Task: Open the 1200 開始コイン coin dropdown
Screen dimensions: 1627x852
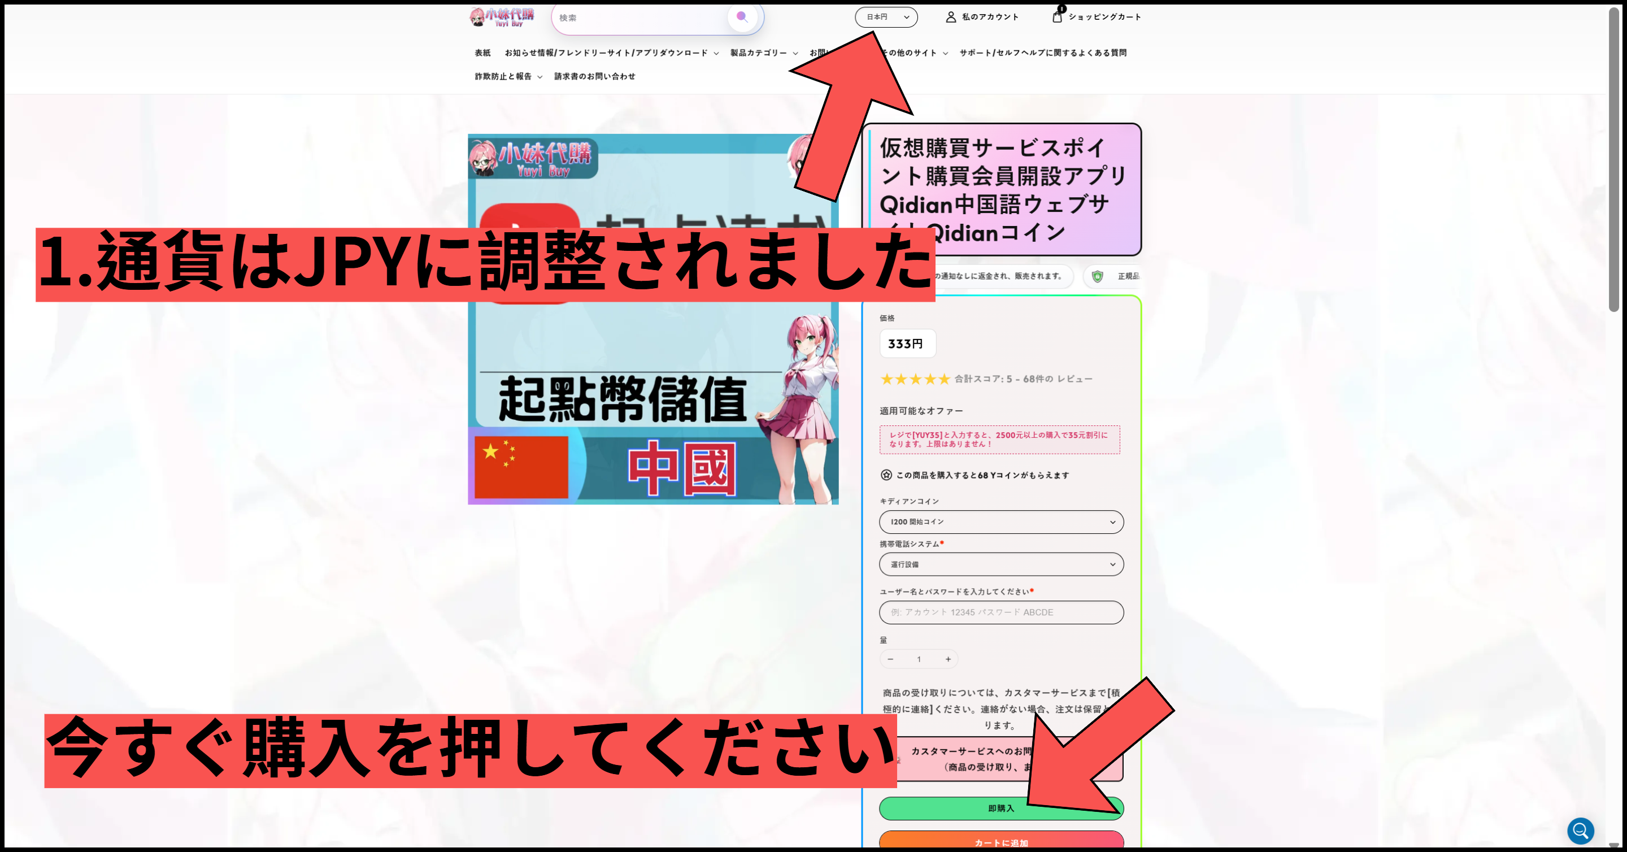Action: click(x=1001, y=521)
